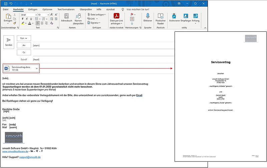This screenshot has width=267, height=168.
Task: Toggle italic (K) formatting
Action: pos(27,19)
